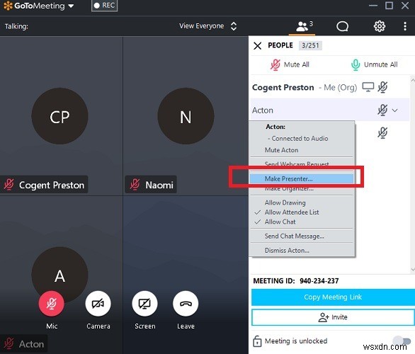Maximize the GoToMeeting window
The image size is (415, 354).
[x=389, y=6]
